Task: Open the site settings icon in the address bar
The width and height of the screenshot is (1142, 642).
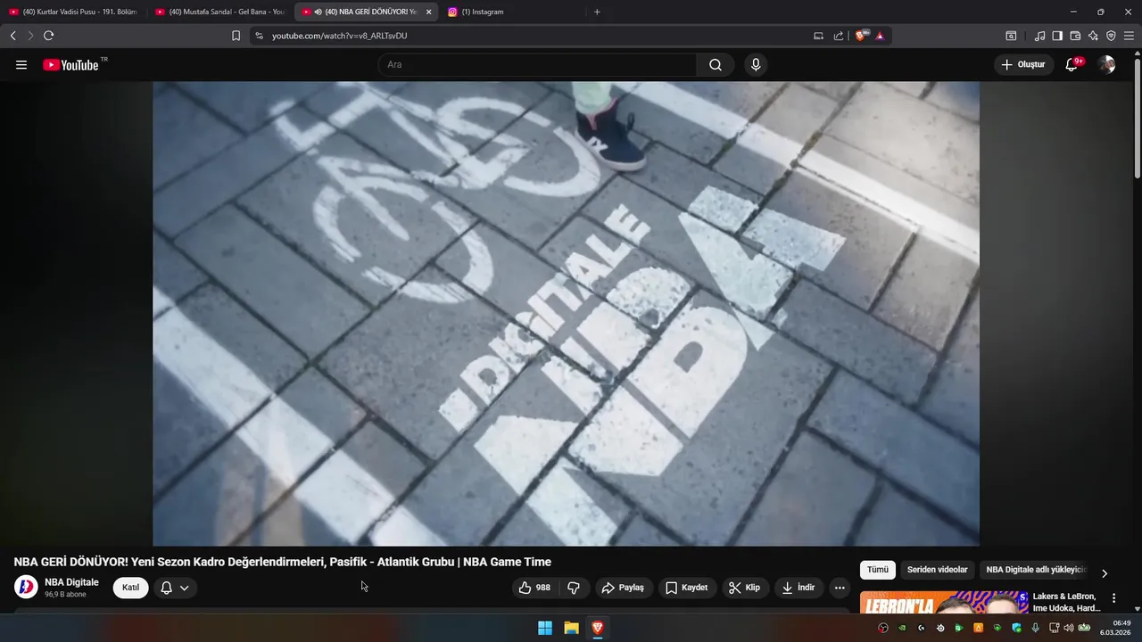Action: point(259,36)
